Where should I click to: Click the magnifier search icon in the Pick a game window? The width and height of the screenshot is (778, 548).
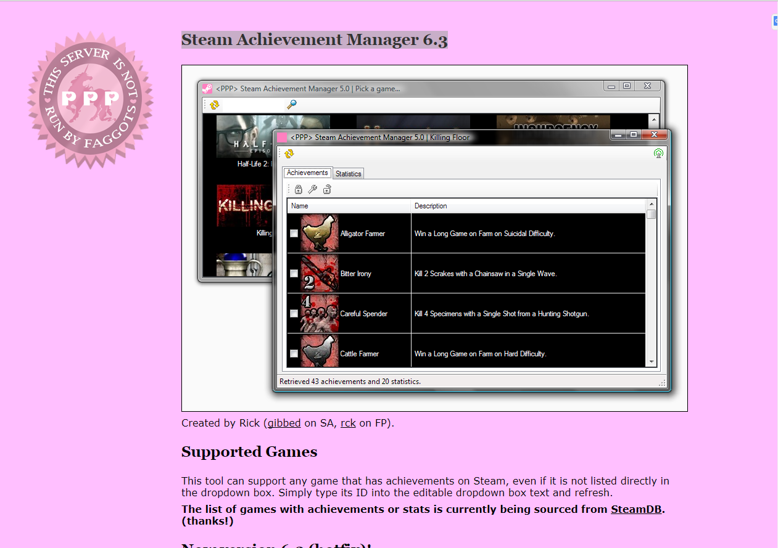coord(292,105)
